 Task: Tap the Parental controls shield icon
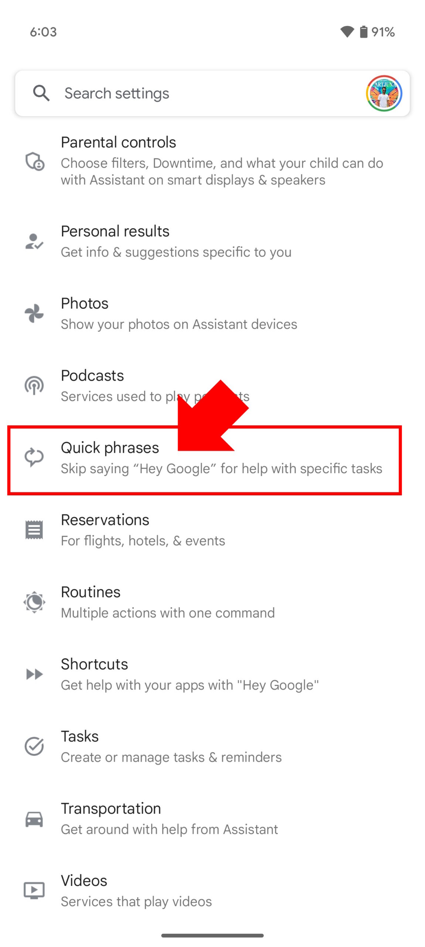pos(34,161)
